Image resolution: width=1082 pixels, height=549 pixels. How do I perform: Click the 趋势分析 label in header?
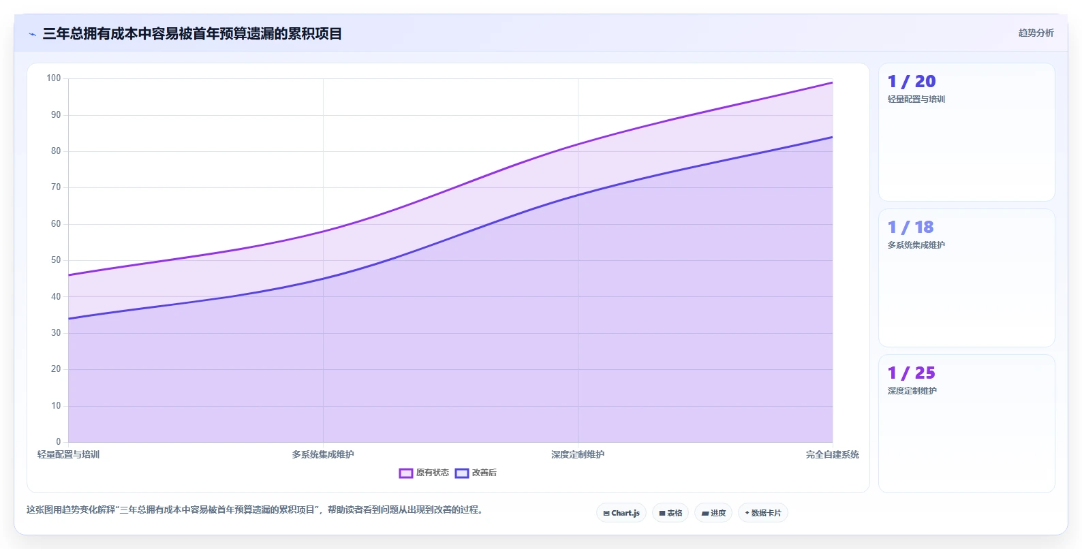pos(1036,33)
